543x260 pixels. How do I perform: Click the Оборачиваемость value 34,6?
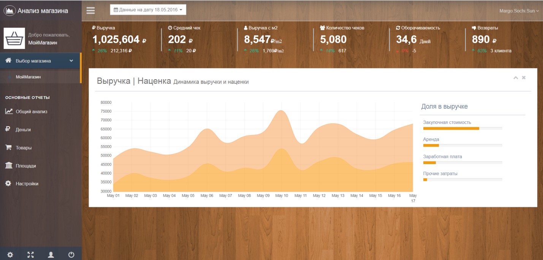click(x=407, y=39)
